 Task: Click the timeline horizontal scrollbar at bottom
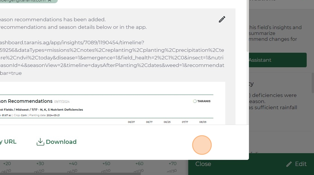pyautogui.click(x=70, y=174)
